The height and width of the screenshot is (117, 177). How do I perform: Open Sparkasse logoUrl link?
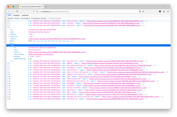point(112,25)
